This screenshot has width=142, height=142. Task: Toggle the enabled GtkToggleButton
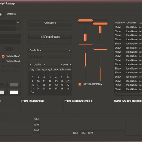coord(50,37)
